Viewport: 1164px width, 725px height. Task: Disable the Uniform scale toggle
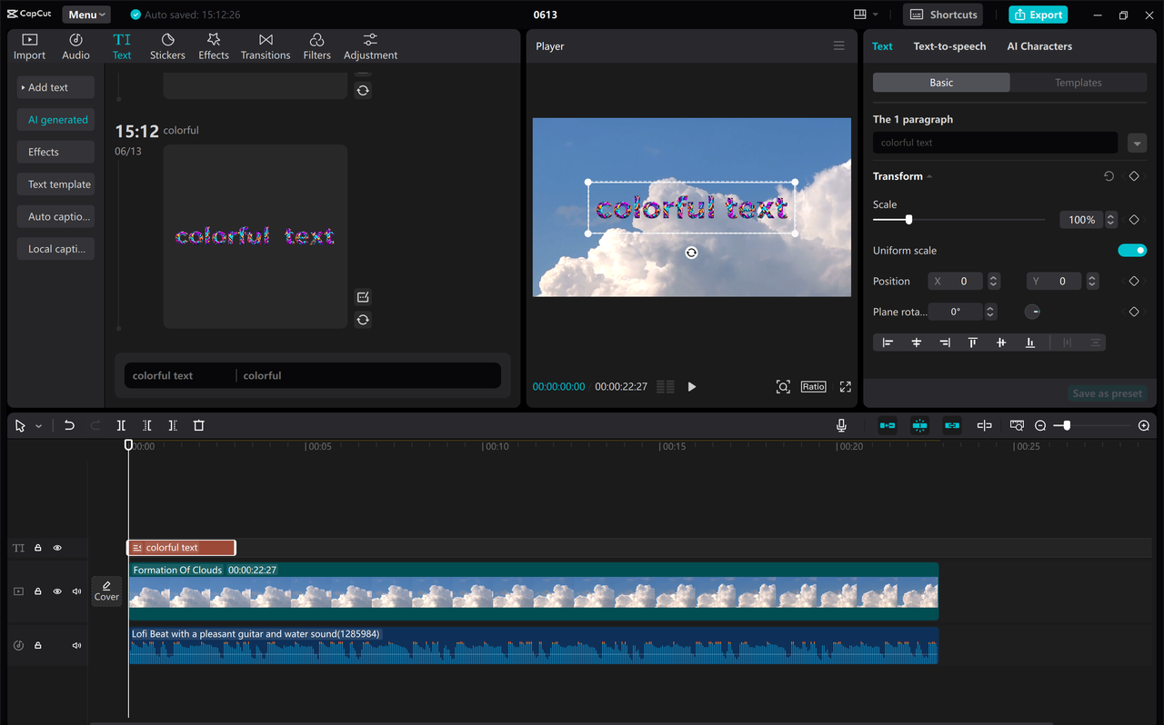pyautogui.click(x=1132, y=250)
